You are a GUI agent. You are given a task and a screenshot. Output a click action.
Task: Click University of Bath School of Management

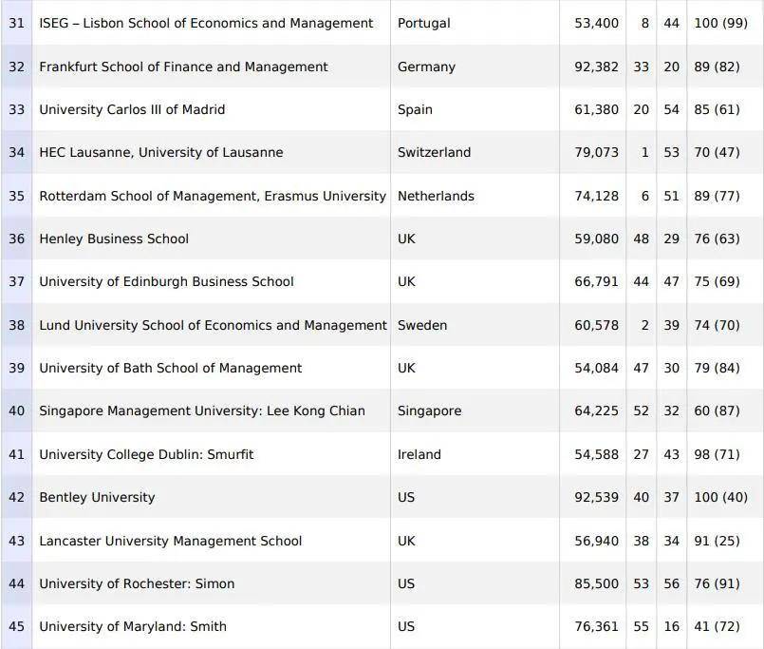[170, 368]
